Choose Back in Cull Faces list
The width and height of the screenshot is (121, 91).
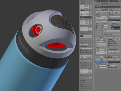click(x=116, y=29)
